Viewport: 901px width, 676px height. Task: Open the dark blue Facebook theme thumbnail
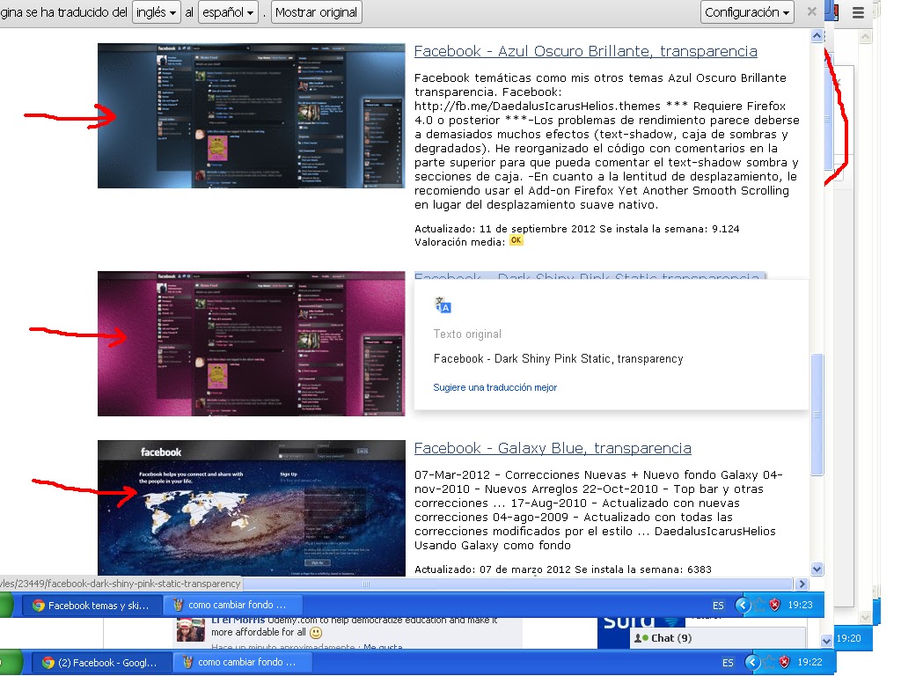pos(251,115)
